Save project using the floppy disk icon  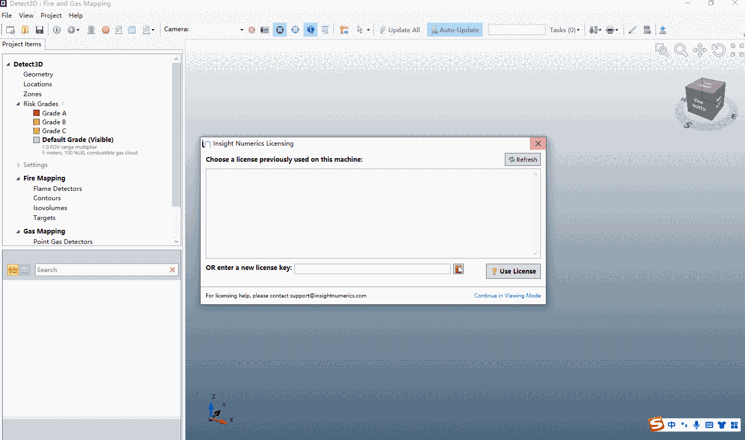(40, 30)
